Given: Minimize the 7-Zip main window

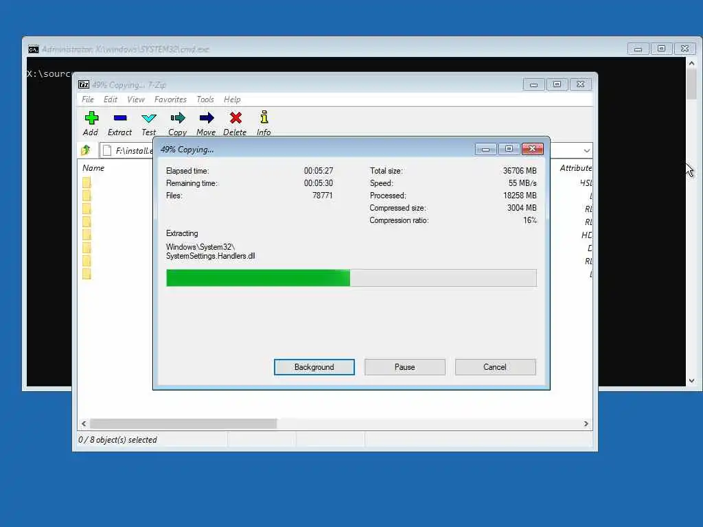Looking at the screenshot, I should [533, 84].
